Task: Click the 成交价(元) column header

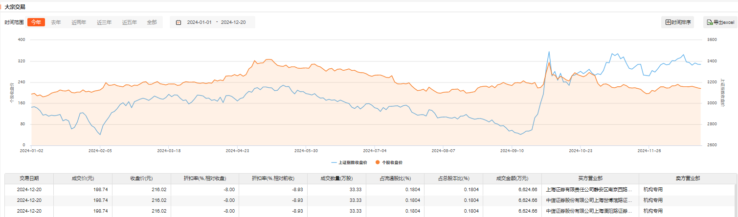Action: [x=83, y=178]
